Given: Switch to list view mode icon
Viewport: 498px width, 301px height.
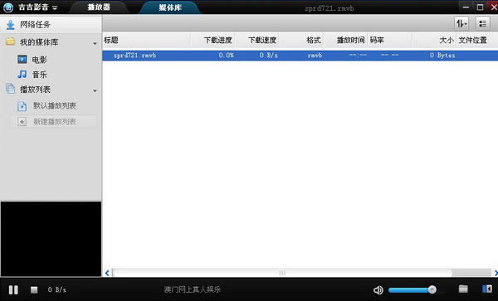Looking at the screenshot, I should [482, 23].
